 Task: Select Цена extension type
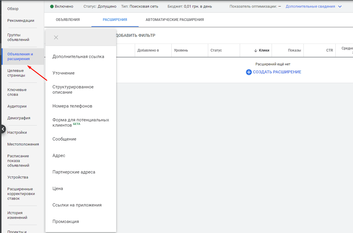point(57,188)
